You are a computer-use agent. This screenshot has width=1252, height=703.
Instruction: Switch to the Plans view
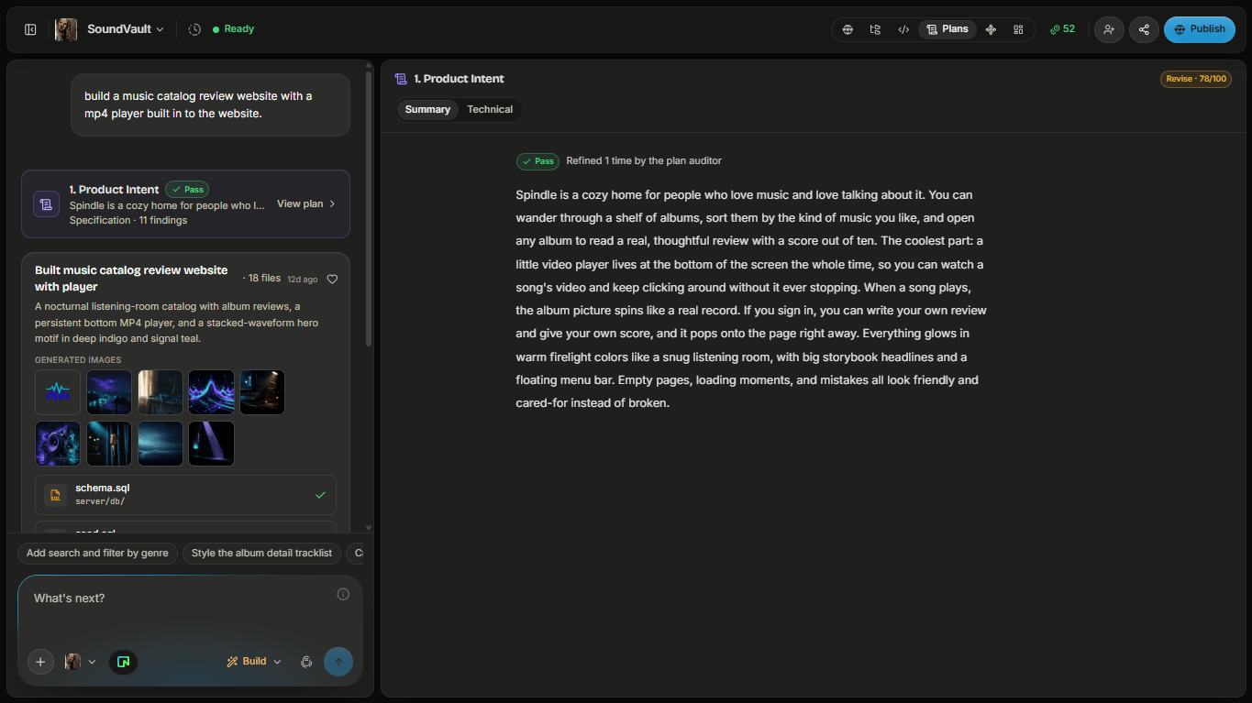(947, 29)
